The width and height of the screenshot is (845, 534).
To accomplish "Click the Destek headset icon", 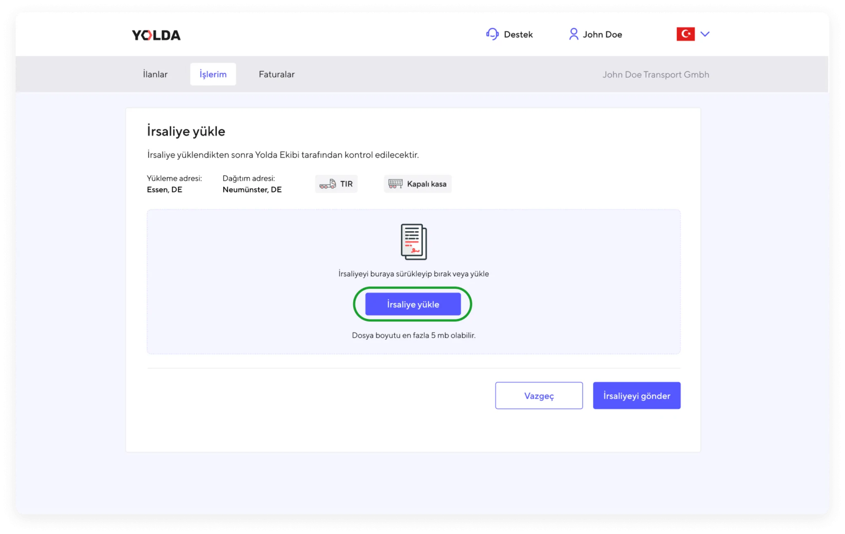I will click(492, 34).
